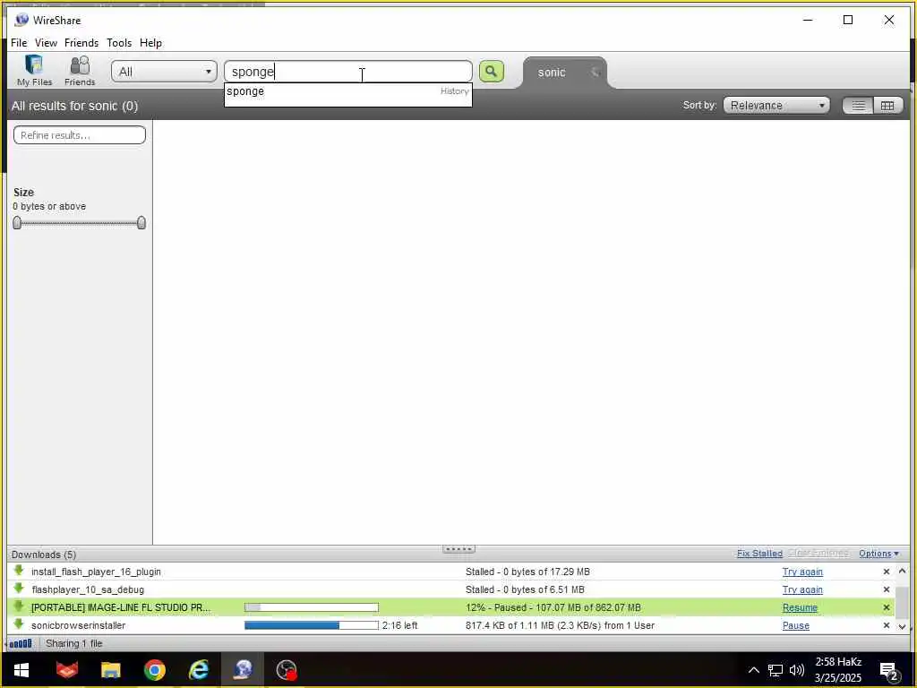Click the WireShare title bar logo
The image size is (917, 688).
click(21, 20)
